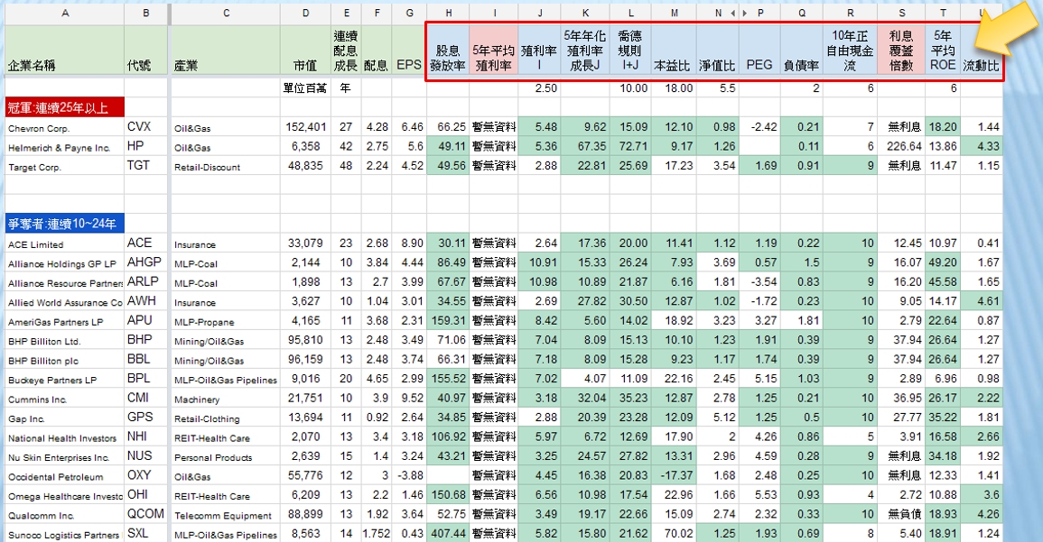
Task: Click the 產業 header cell
Action: [x=226, y=51]
